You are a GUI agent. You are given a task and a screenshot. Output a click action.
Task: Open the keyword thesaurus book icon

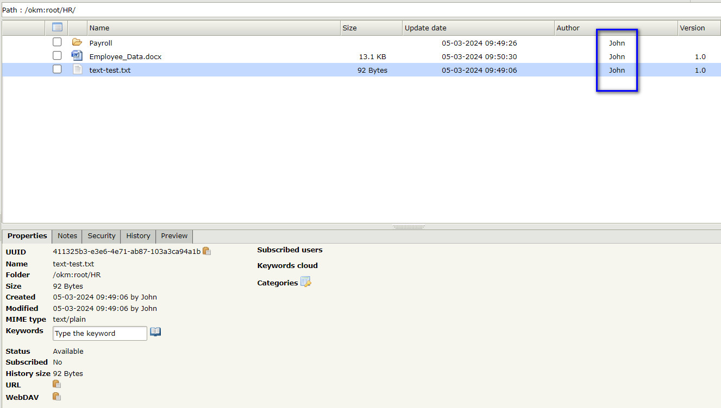point(155,332)
